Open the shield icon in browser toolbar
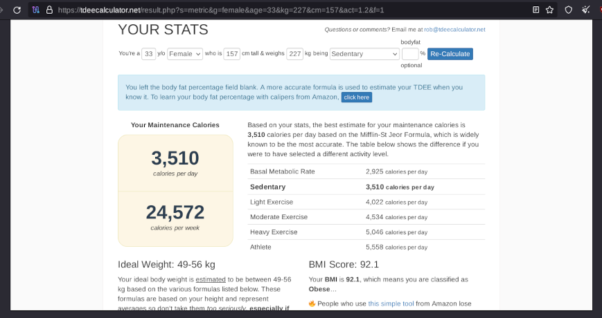Viewport: 602px width, 318px height. (x=569, y=10)
